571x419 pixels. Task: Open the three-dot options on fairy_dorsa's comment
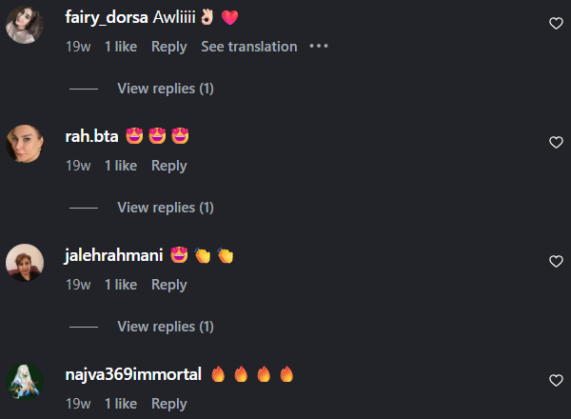[x=319, y=47]
